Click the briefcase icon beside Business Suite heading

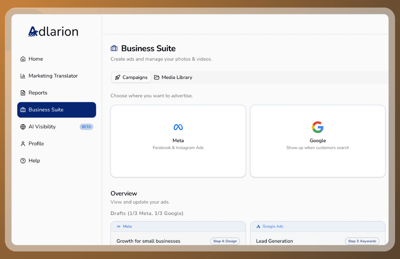point(114,48)
